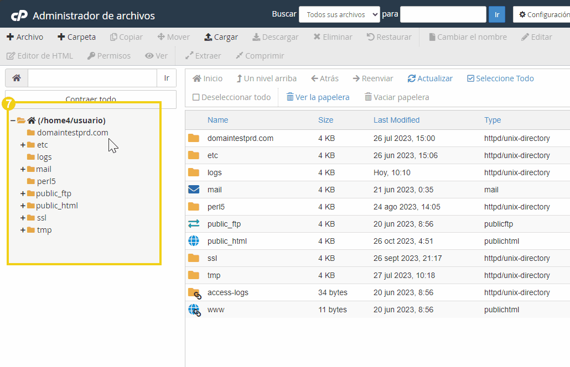Click the public_ftp transfer arrows icon
Screen dimensions: 570x367
coord(194,224)
